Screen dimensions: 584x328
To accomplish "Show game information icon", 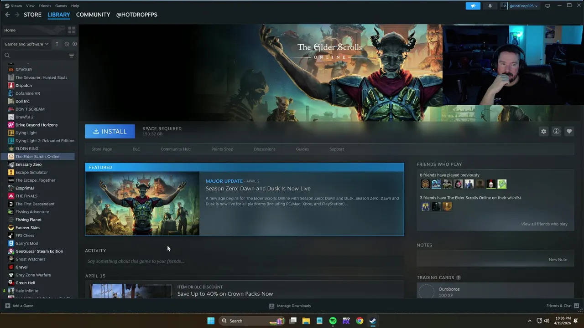I will coord(556,131).
